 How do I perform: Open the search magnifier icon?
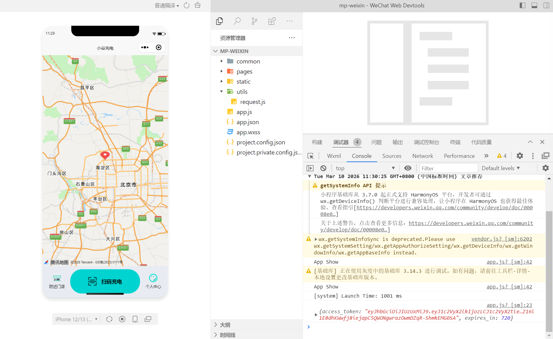[237, 21]
